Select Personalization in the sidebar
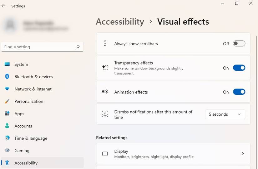 [29, 101]
